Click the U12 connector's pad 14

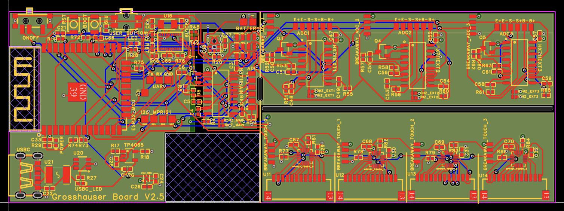pos(340,196)
